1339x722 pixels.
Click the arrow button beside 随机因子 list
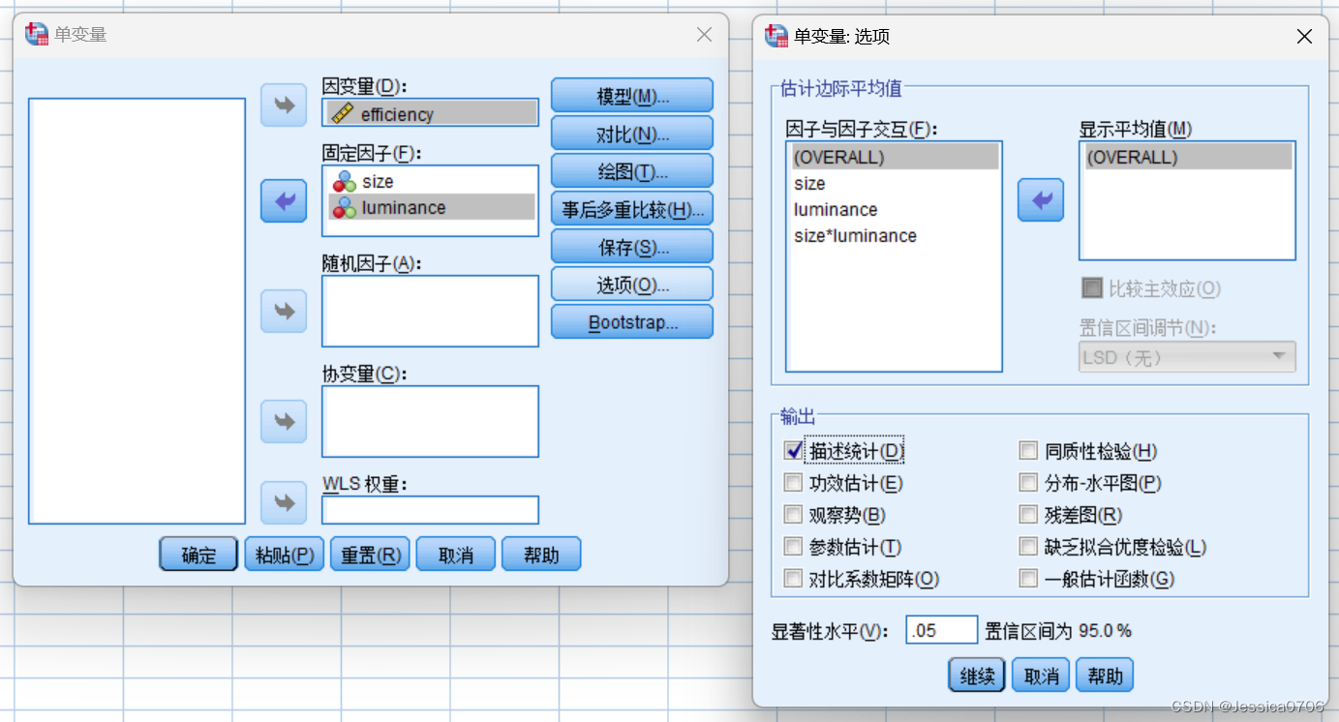(284, 311)
